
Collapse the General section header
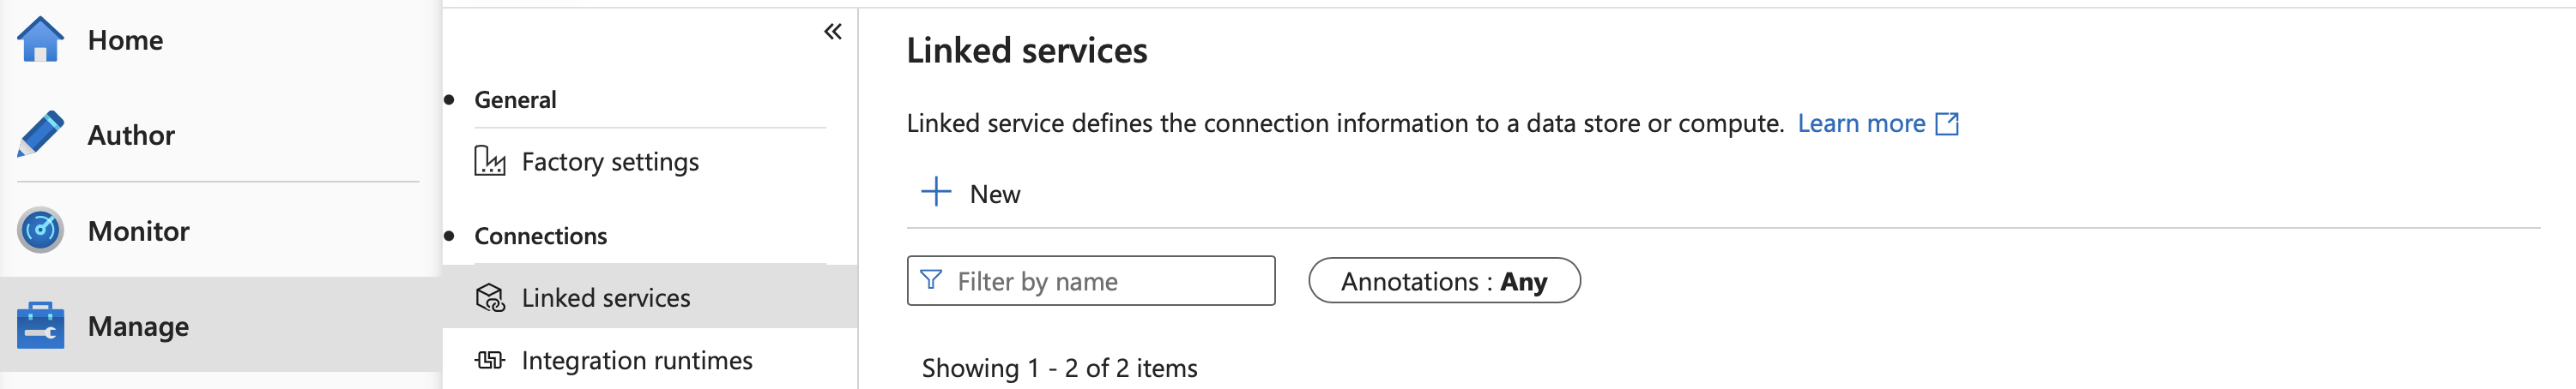(515, 99)
